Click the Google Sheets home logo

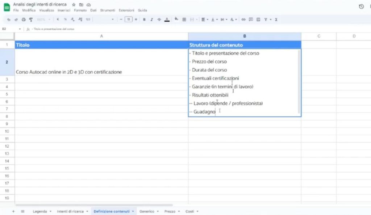pos(7,7)
